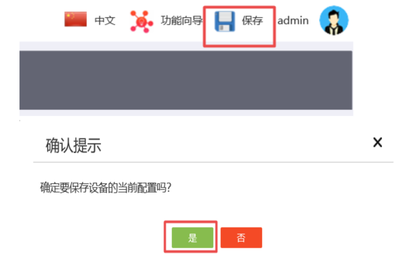Screen dimensions: 399x260
Task: Decline saving with the red 否 button
Action: point(241,238)
